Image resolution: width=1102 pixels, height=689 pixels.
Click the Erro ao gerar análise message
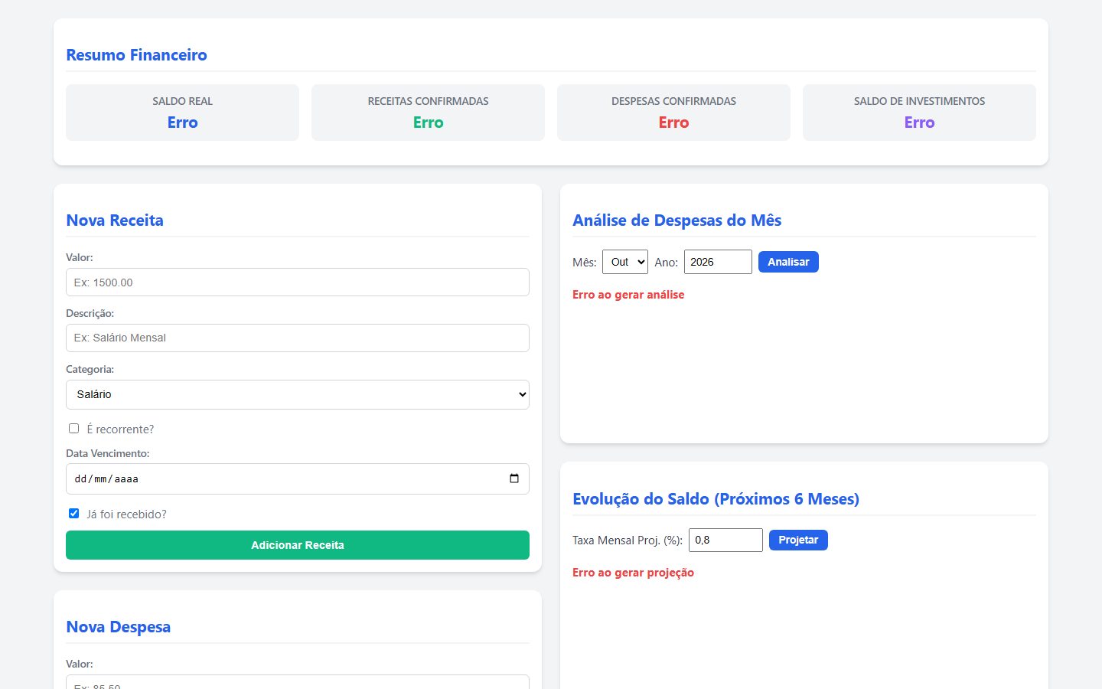628,295
